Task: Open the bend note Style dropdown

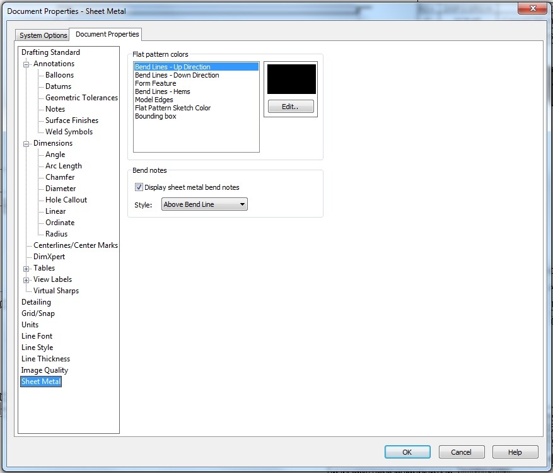Action: click(204, 204)
